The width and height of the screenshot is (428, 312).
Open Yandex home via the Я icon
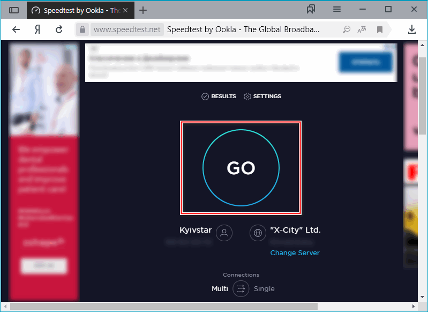click(x=37, y=29)
